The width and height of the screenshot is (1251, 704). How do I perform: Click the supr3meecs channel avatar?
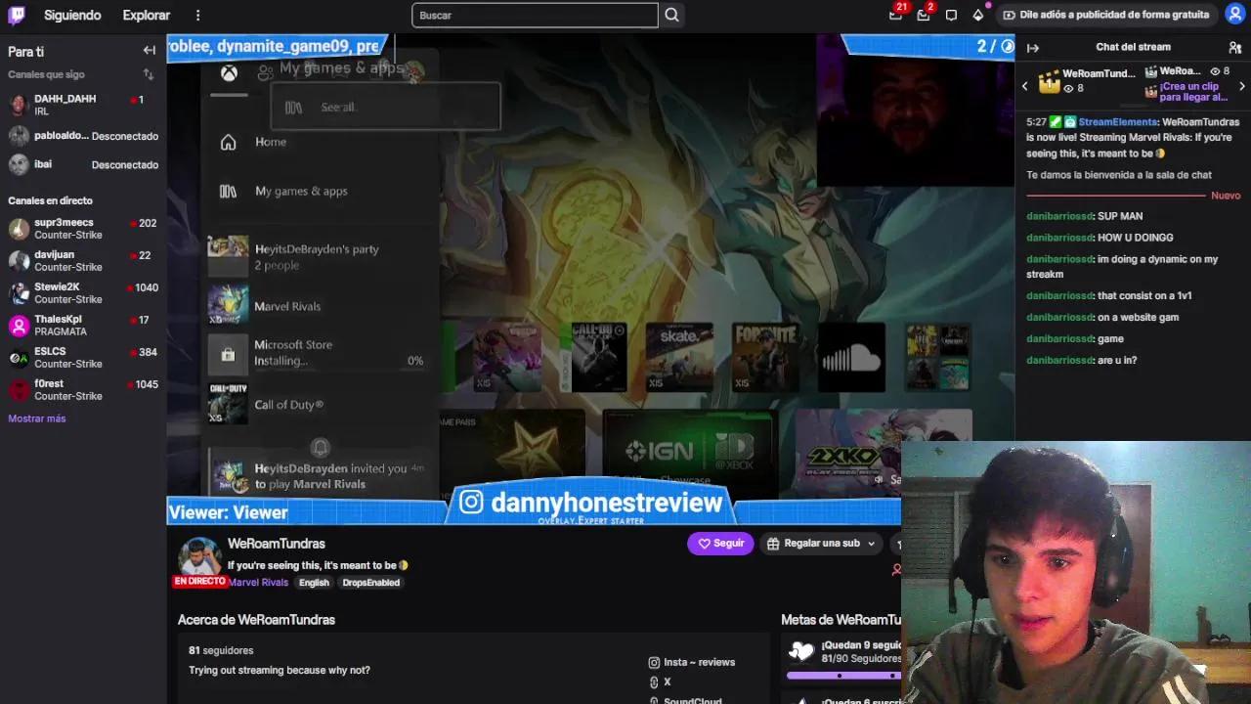(19, 229)
